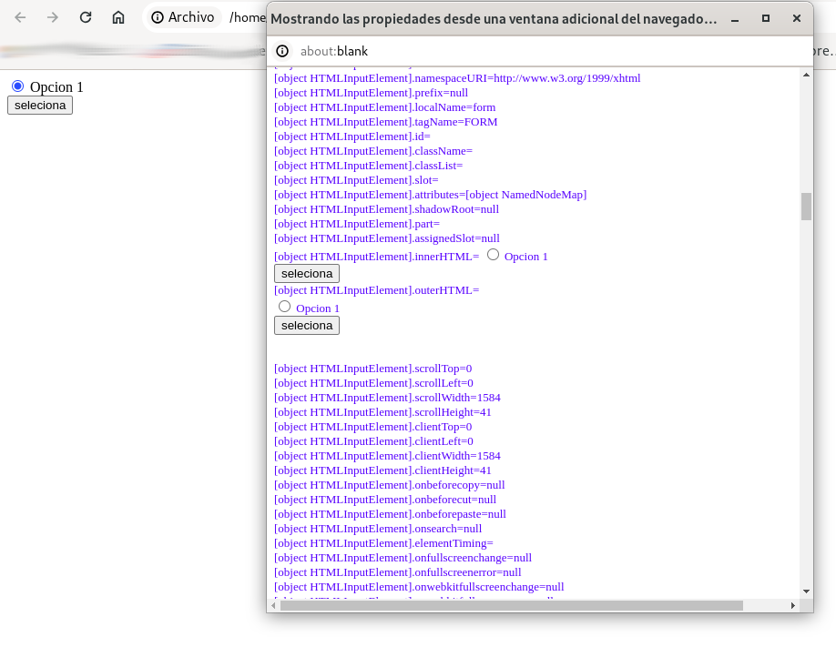
Task: Click the popup vertical scrollbar down arrow
Action: coord(806,591)
